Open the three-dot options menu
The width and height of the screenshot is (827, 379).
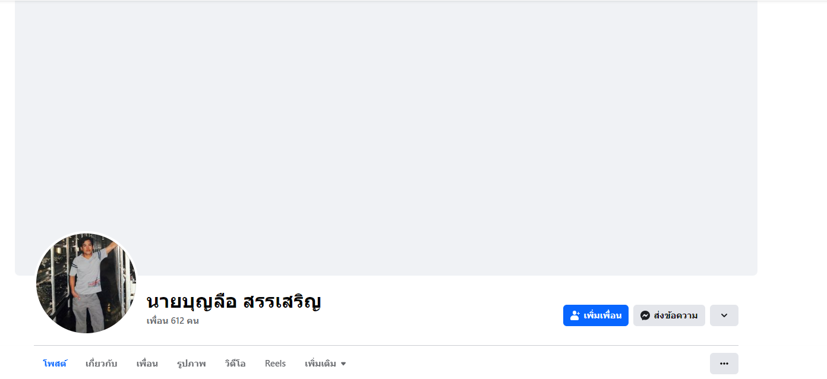click(724, 364)
